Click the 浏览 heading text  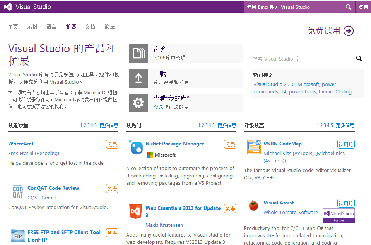(159, 49)
